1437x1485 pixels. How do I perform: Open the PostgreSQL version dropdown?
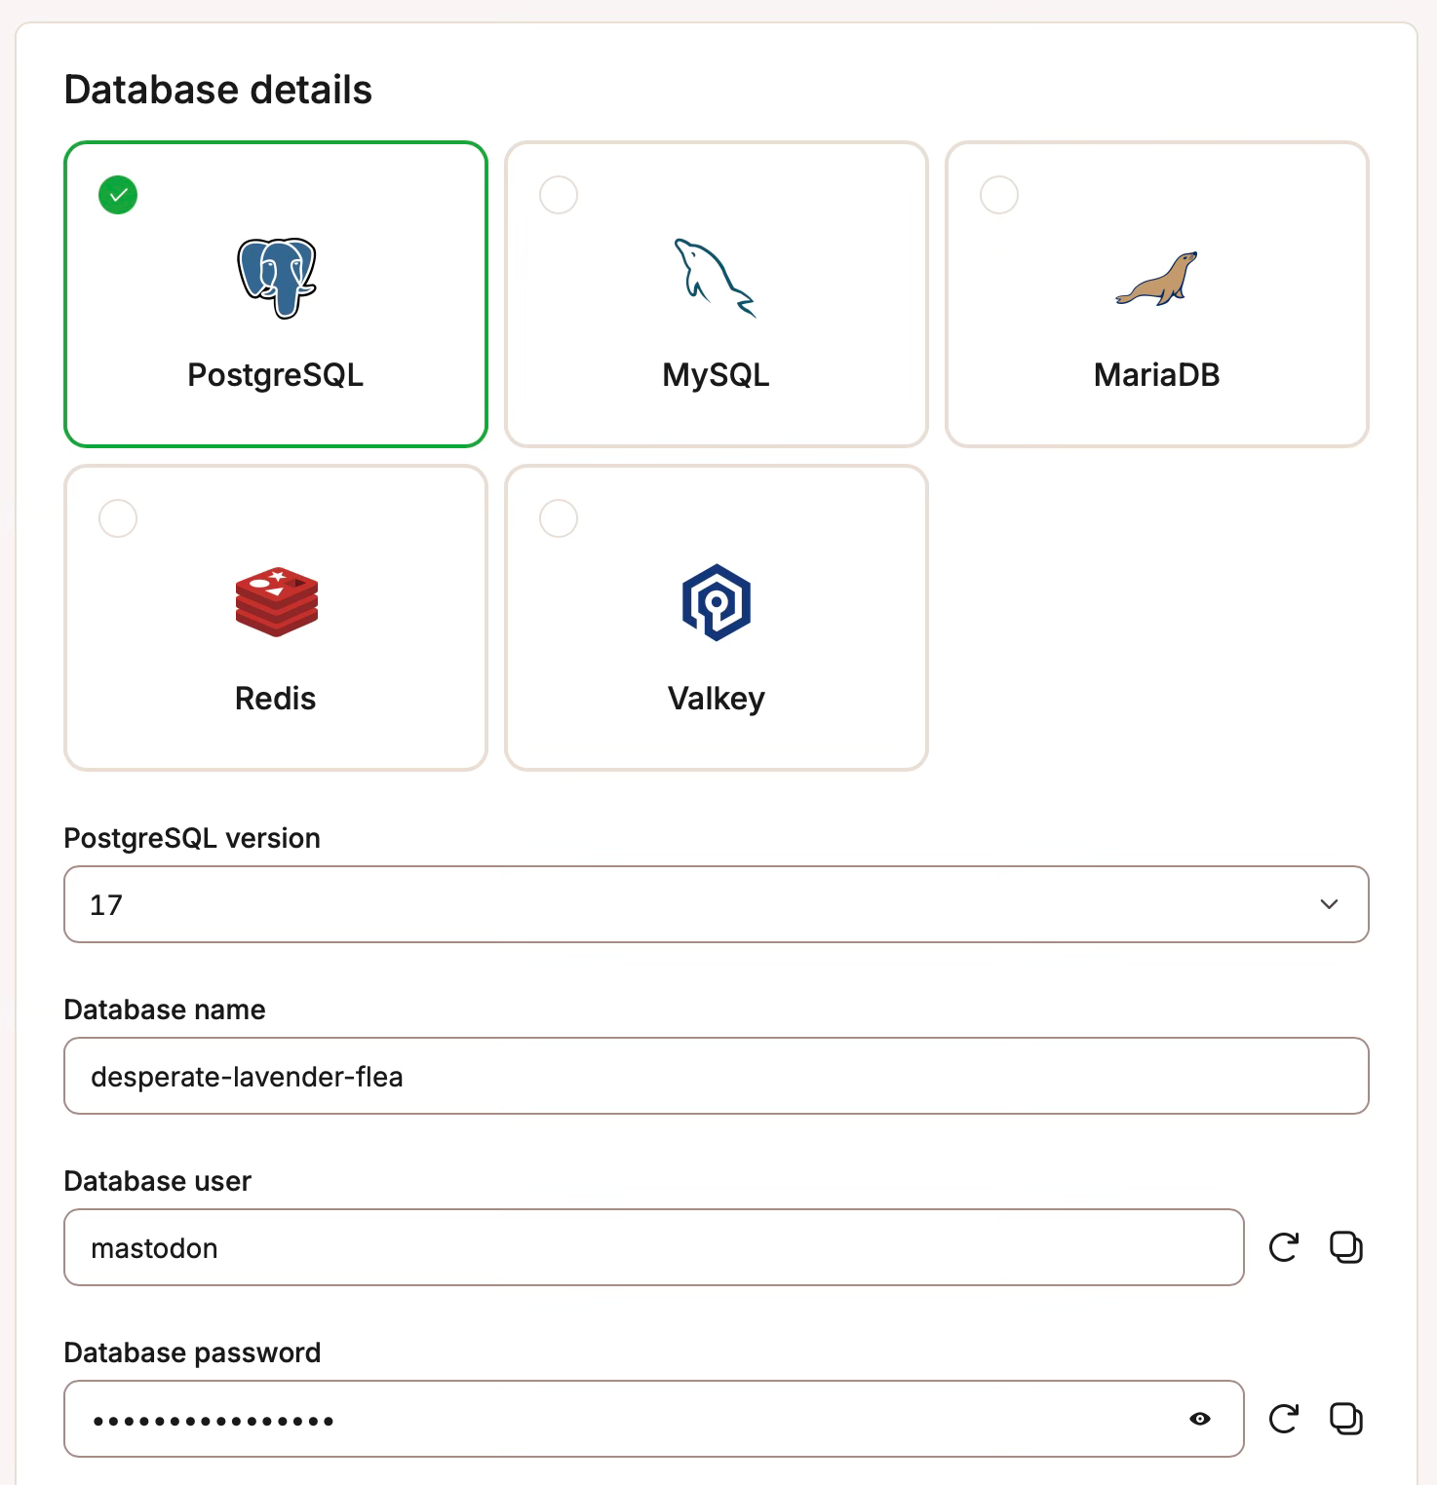coord(717,904)
